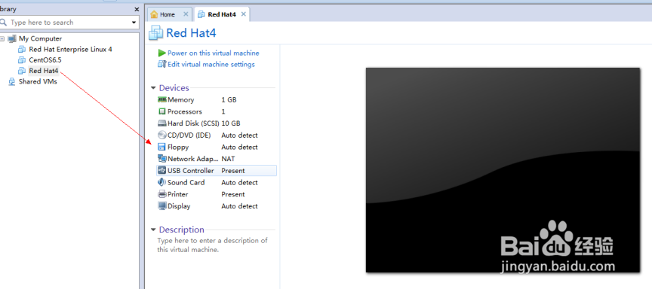Screen dimensions: 652x289
Task: Power on this virtual machine
Action: 214,53
